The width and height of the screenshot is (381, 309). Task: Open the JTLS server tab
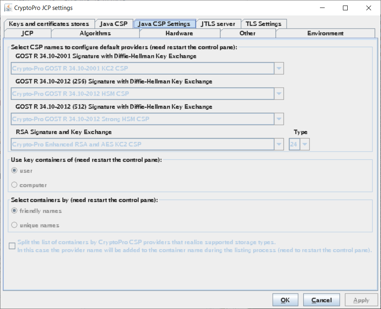click(218, 24)
